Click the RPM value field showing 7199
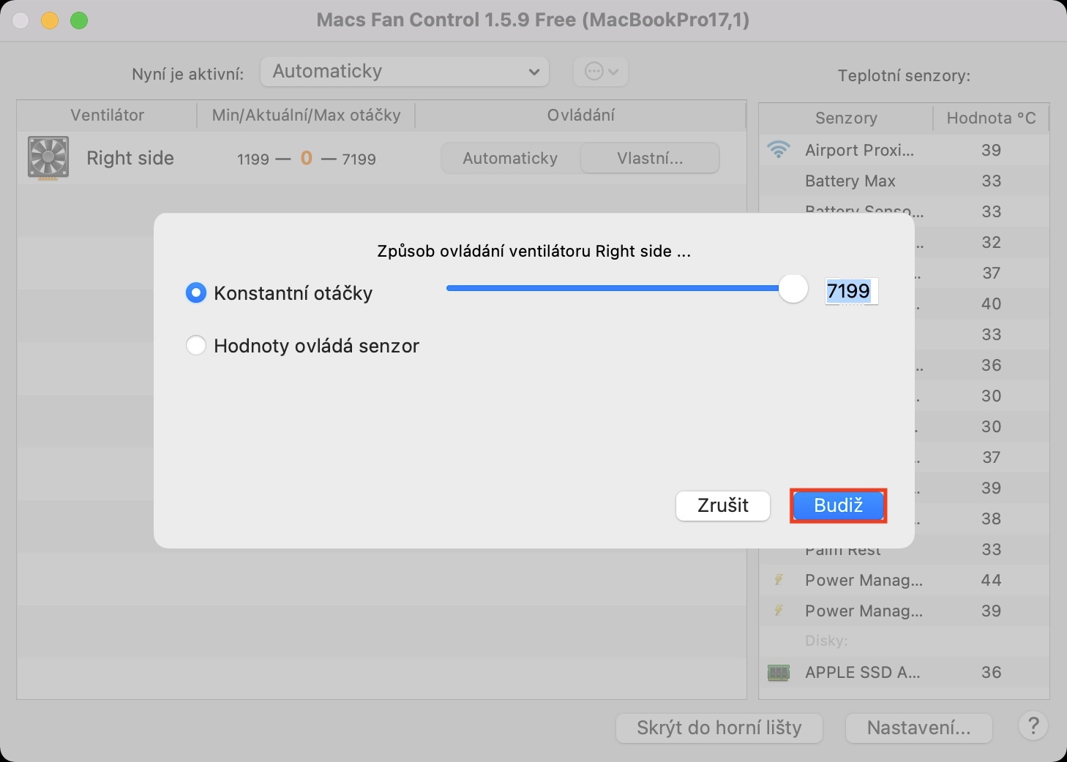 pyautogui.click(x=850, y=291)
